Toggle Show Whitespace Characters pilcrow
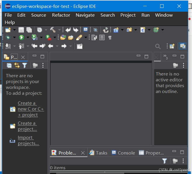Image resolution: width=192 pixels, height=174 pixels. 110,38
